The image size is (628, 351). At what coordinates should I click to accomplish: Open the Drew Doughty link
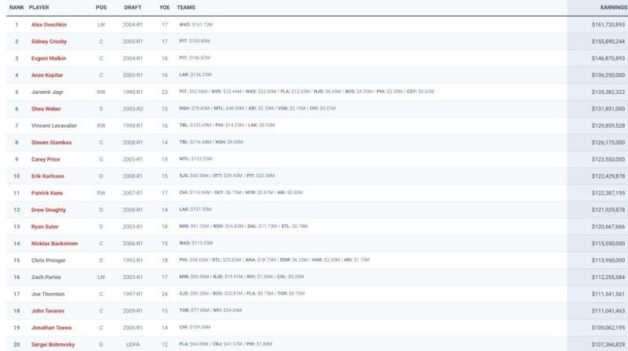point(48,210)
